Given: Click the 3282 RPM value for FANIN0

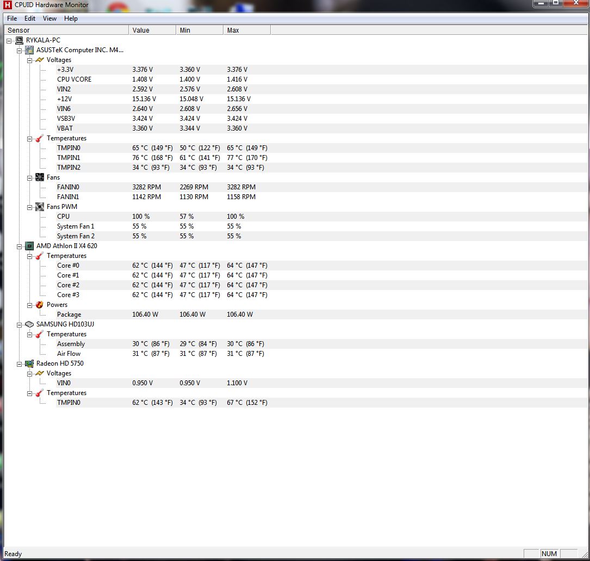Looking at the screenshot, I should coord(146,187).
